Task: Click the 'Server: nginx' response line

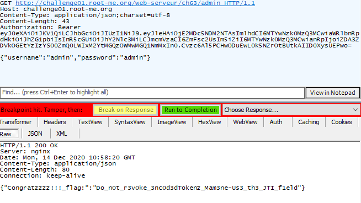Action: point(25,152)
